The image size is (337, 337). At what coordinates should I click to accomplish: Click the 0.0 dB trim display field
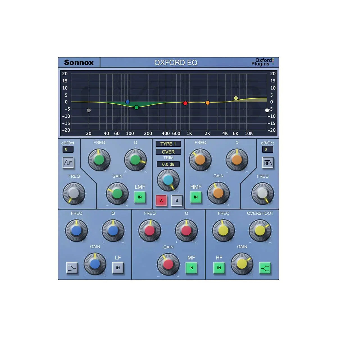[168, 164]
